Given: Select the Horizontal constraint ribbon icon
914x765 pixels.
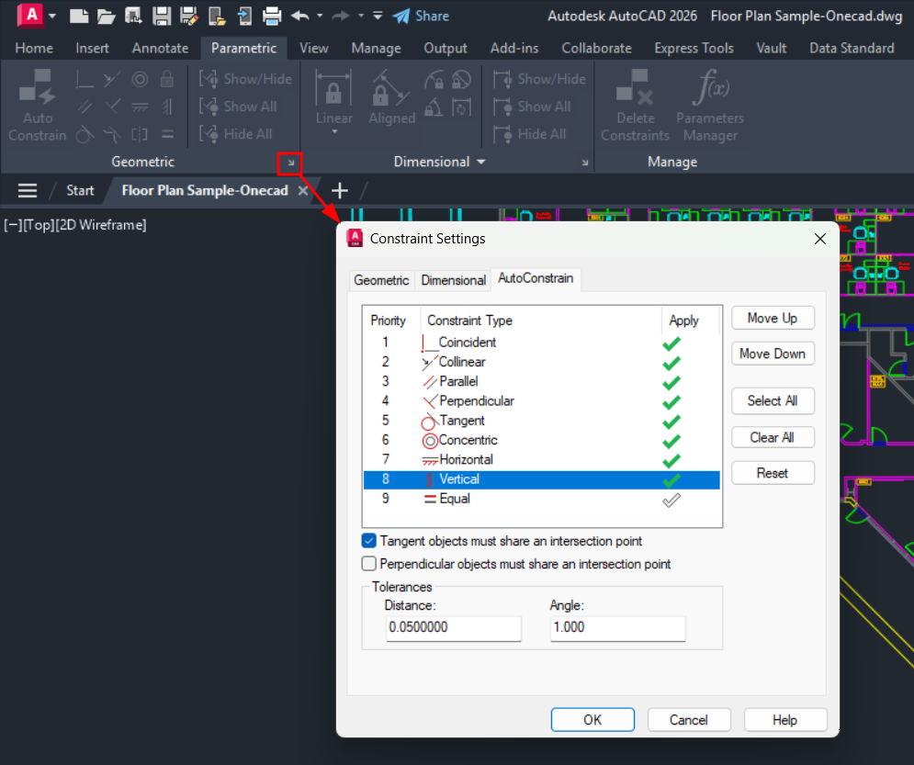Looking at the screenshot, I should pyautogui.click(x=140, y=107).
